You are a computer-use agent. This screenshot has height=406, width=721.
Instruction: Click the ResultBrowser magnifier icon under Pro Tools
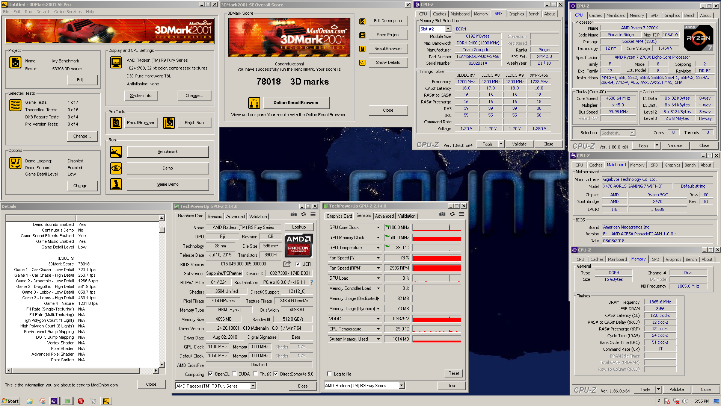pyautogui.click(x=116, y=123)
